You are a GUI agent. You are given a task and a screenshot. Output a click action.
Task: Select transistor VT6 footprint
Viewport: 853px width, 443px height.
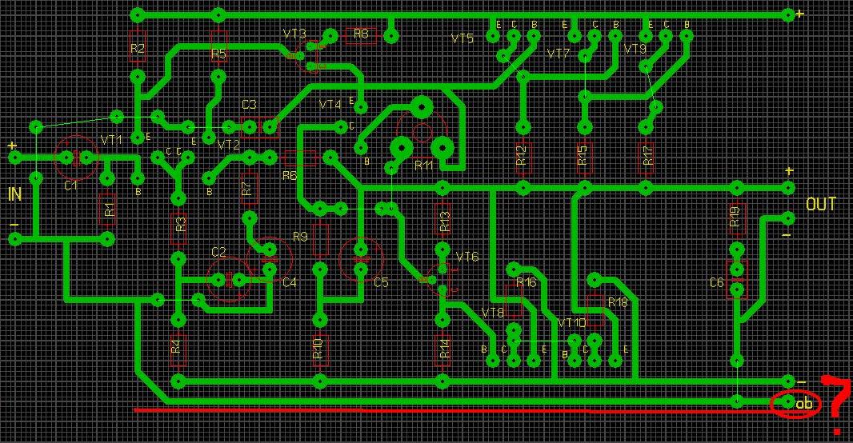pyautogui.click(x=441, y=276)
